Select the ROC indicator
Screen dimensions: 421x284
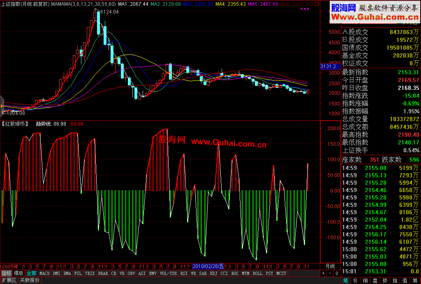235,273
